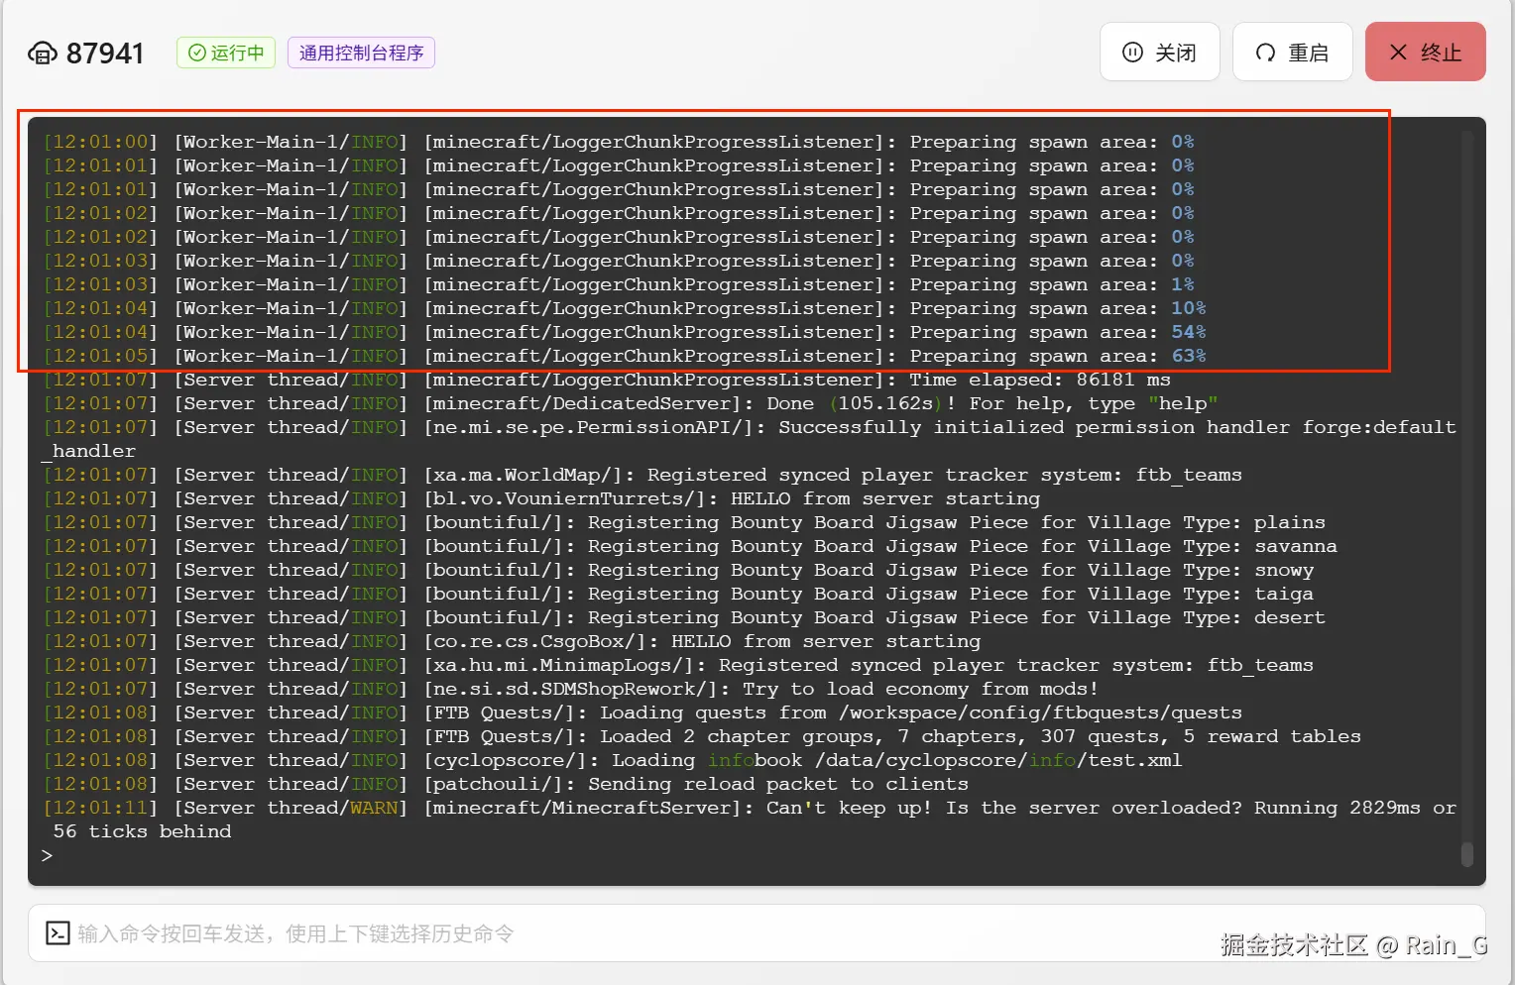This screenshot has height=985, width=1515.
Task: Click the 运行中 status badge text
Action: (237, 53)
